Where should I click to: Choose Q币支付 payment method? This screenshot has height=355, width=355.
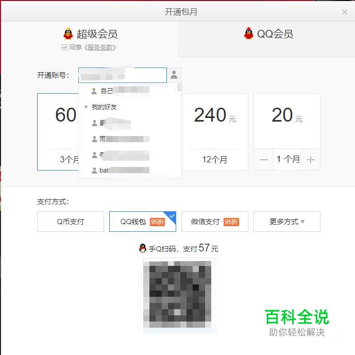71,222
